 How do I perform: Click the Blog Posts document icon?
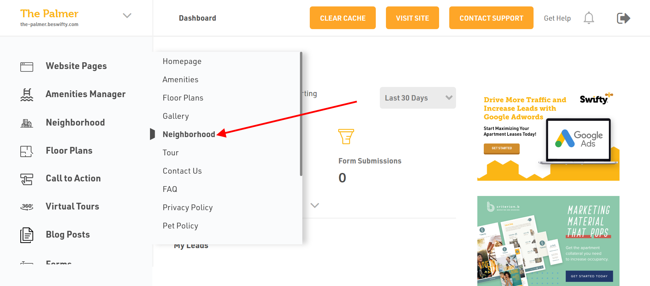27,235
